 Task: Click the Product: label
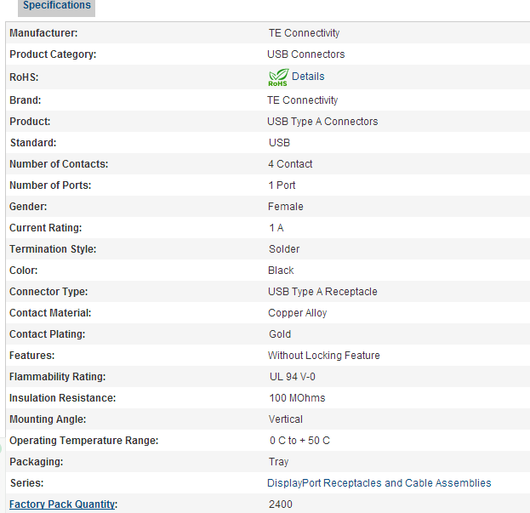pos(30,122)
